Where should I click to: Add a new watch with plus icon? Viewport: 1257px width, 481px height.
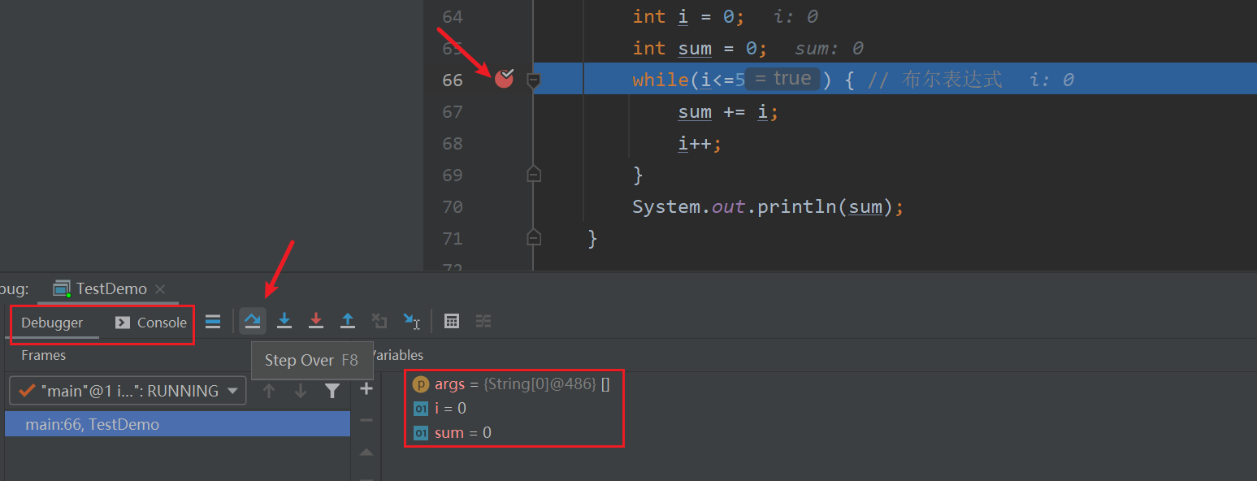(366, 389)
